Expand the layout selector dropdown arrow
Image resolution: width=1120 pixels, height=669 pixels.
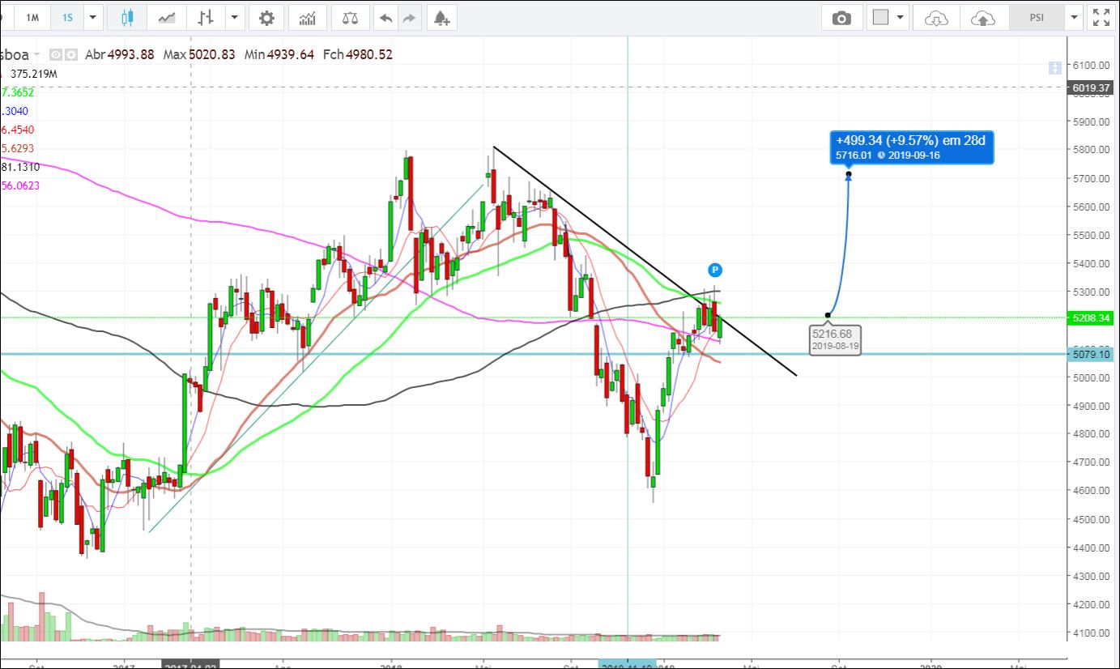tap(901, 17)
